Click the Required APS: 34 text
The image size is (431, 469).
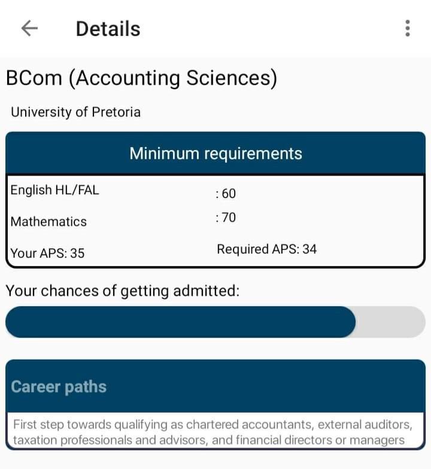267,249
